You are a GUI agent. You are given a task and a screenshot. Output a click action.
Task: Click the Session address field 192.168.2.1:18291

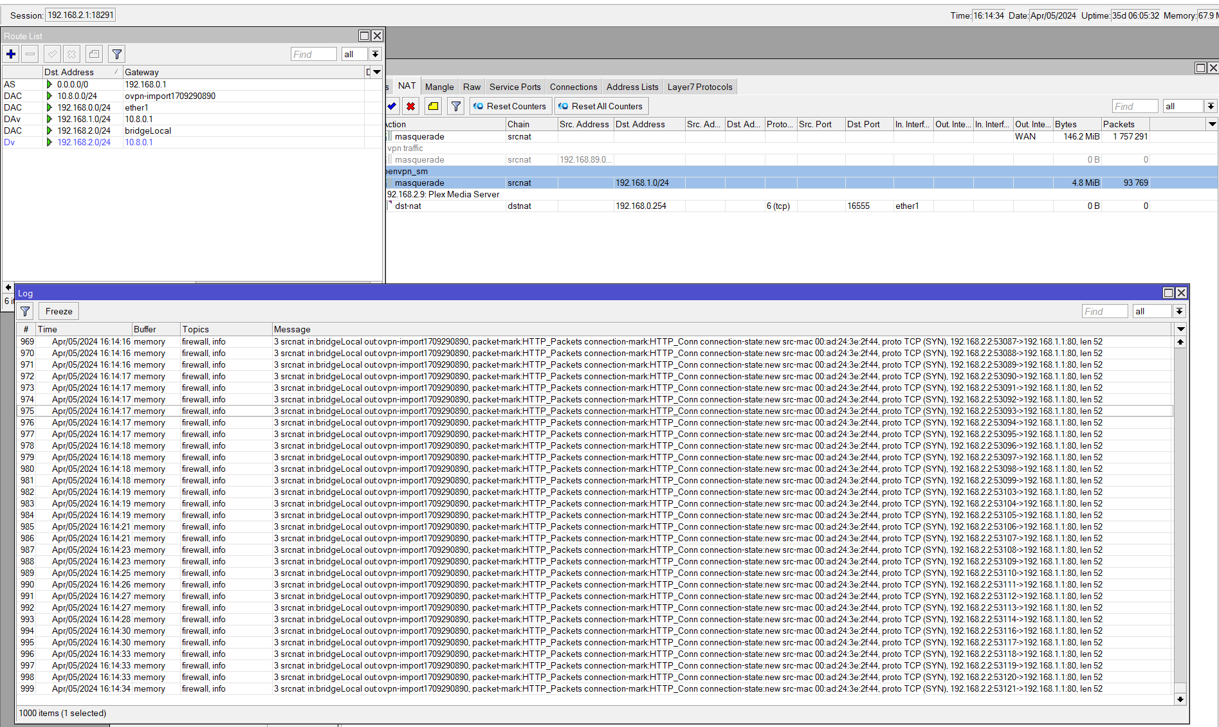(80, 15)
